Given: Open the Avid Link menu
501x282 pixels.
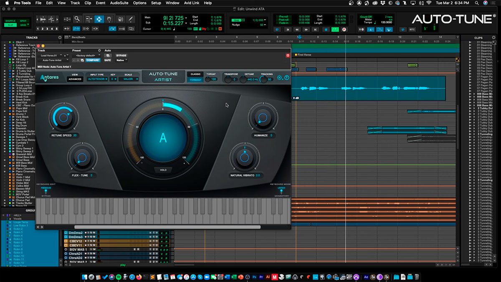Looking at the screenshot, I should pos(192,3).
